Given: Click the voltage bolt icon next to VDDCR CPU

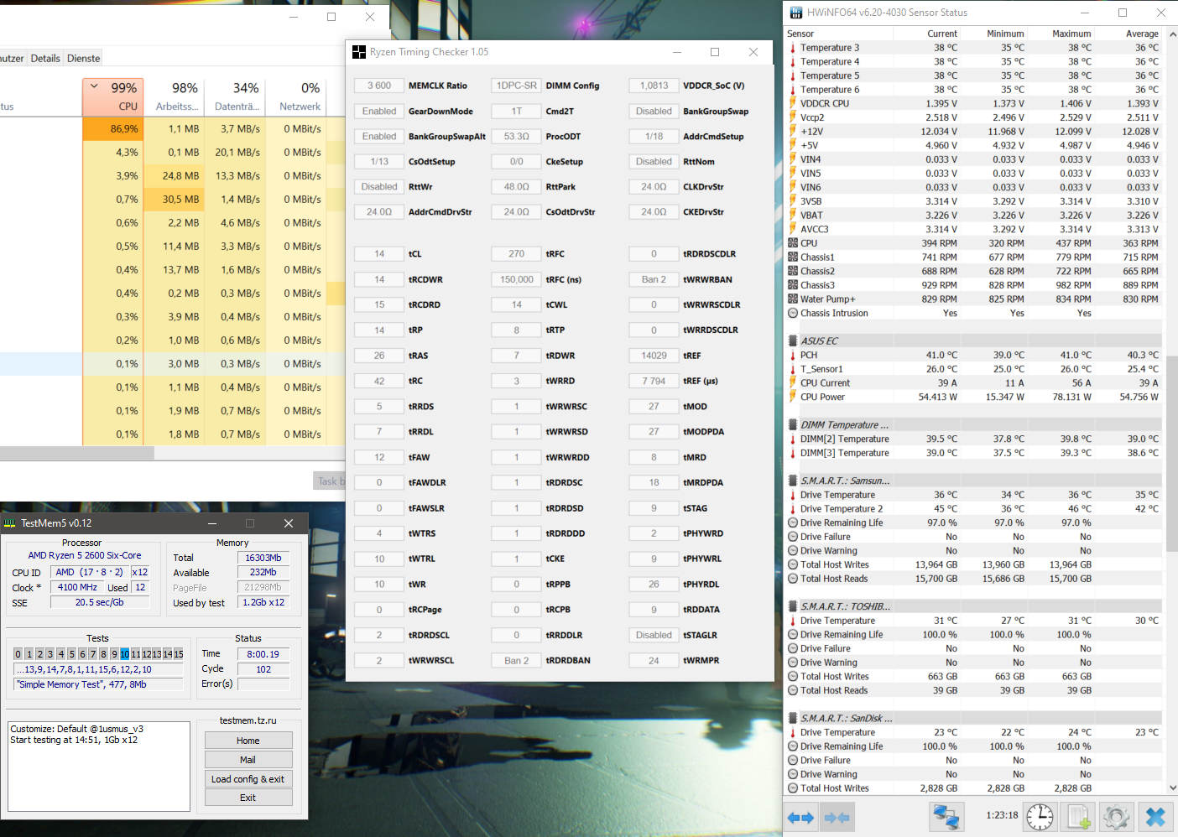Looking at the screenshot, I should click(793, 103).
